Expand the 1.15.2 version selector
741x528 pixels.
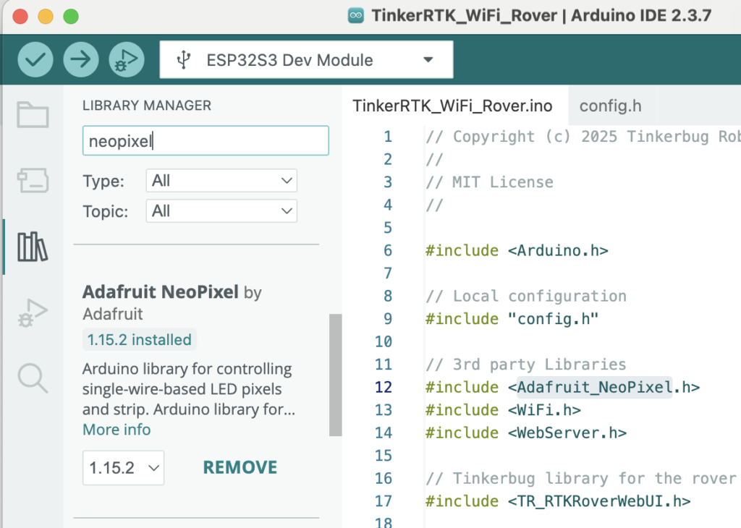click(123, 468)
